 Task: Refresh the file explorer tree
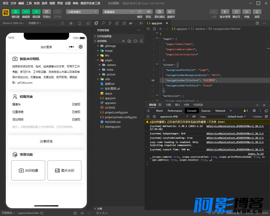(135, 41)
